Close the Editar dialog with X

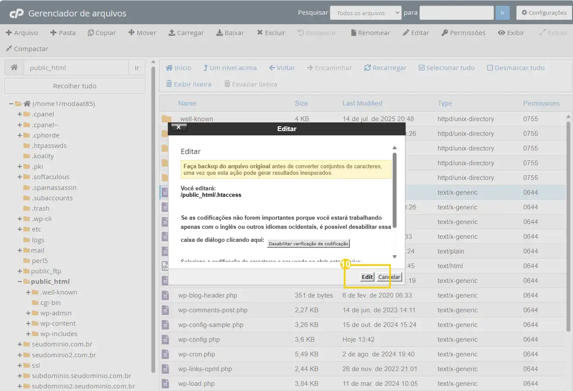[179, 127]
